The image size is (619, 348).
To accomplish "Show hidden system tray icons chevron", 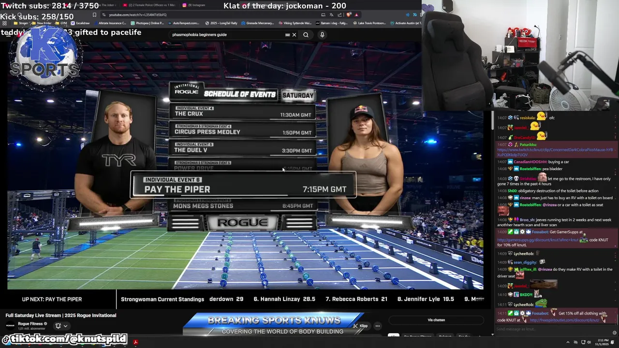I will pyautogui.click(x=568, y=342).
